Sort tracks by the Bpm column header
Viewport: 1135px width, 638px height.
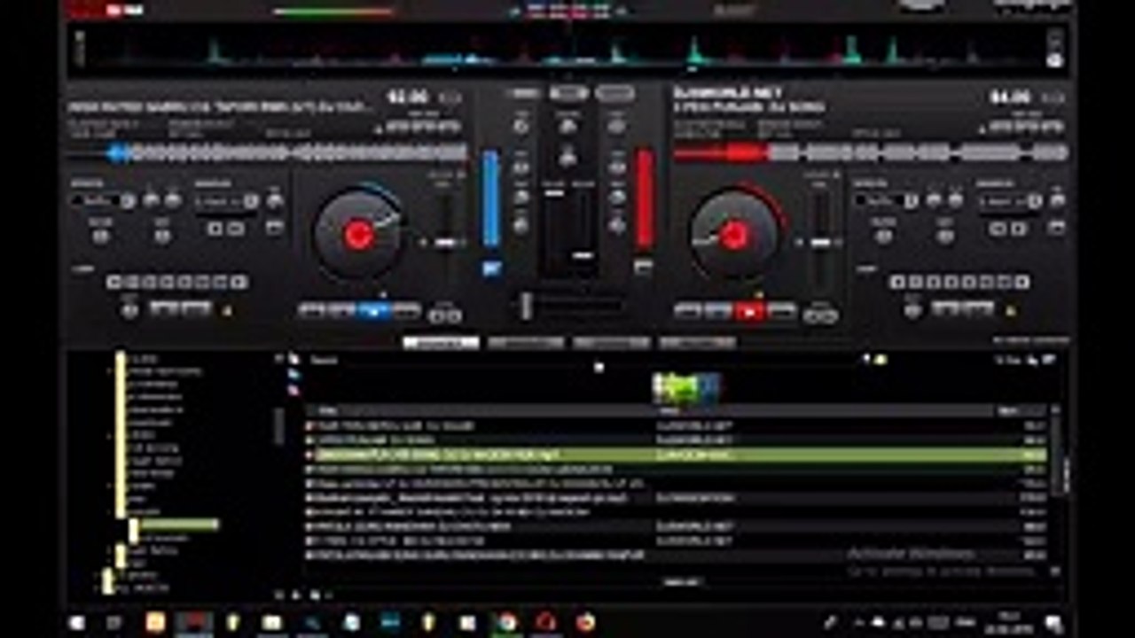[x=1021, y=411]
